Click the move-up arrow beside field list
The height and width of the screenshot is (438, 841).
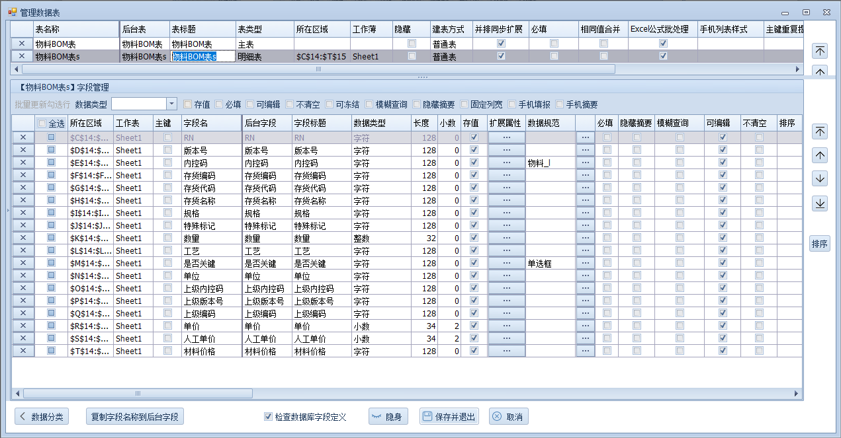coord(820,155)
